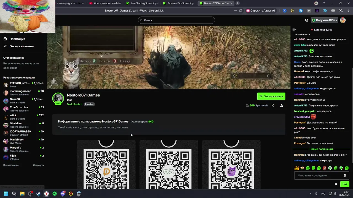
Task: Bookmark this page with the bookmark icon
Action: tap(241, 11)
